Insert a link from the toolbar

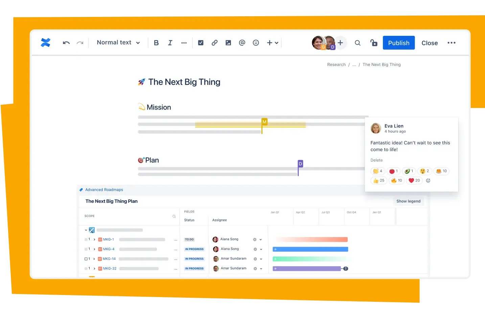coord(214,43)
